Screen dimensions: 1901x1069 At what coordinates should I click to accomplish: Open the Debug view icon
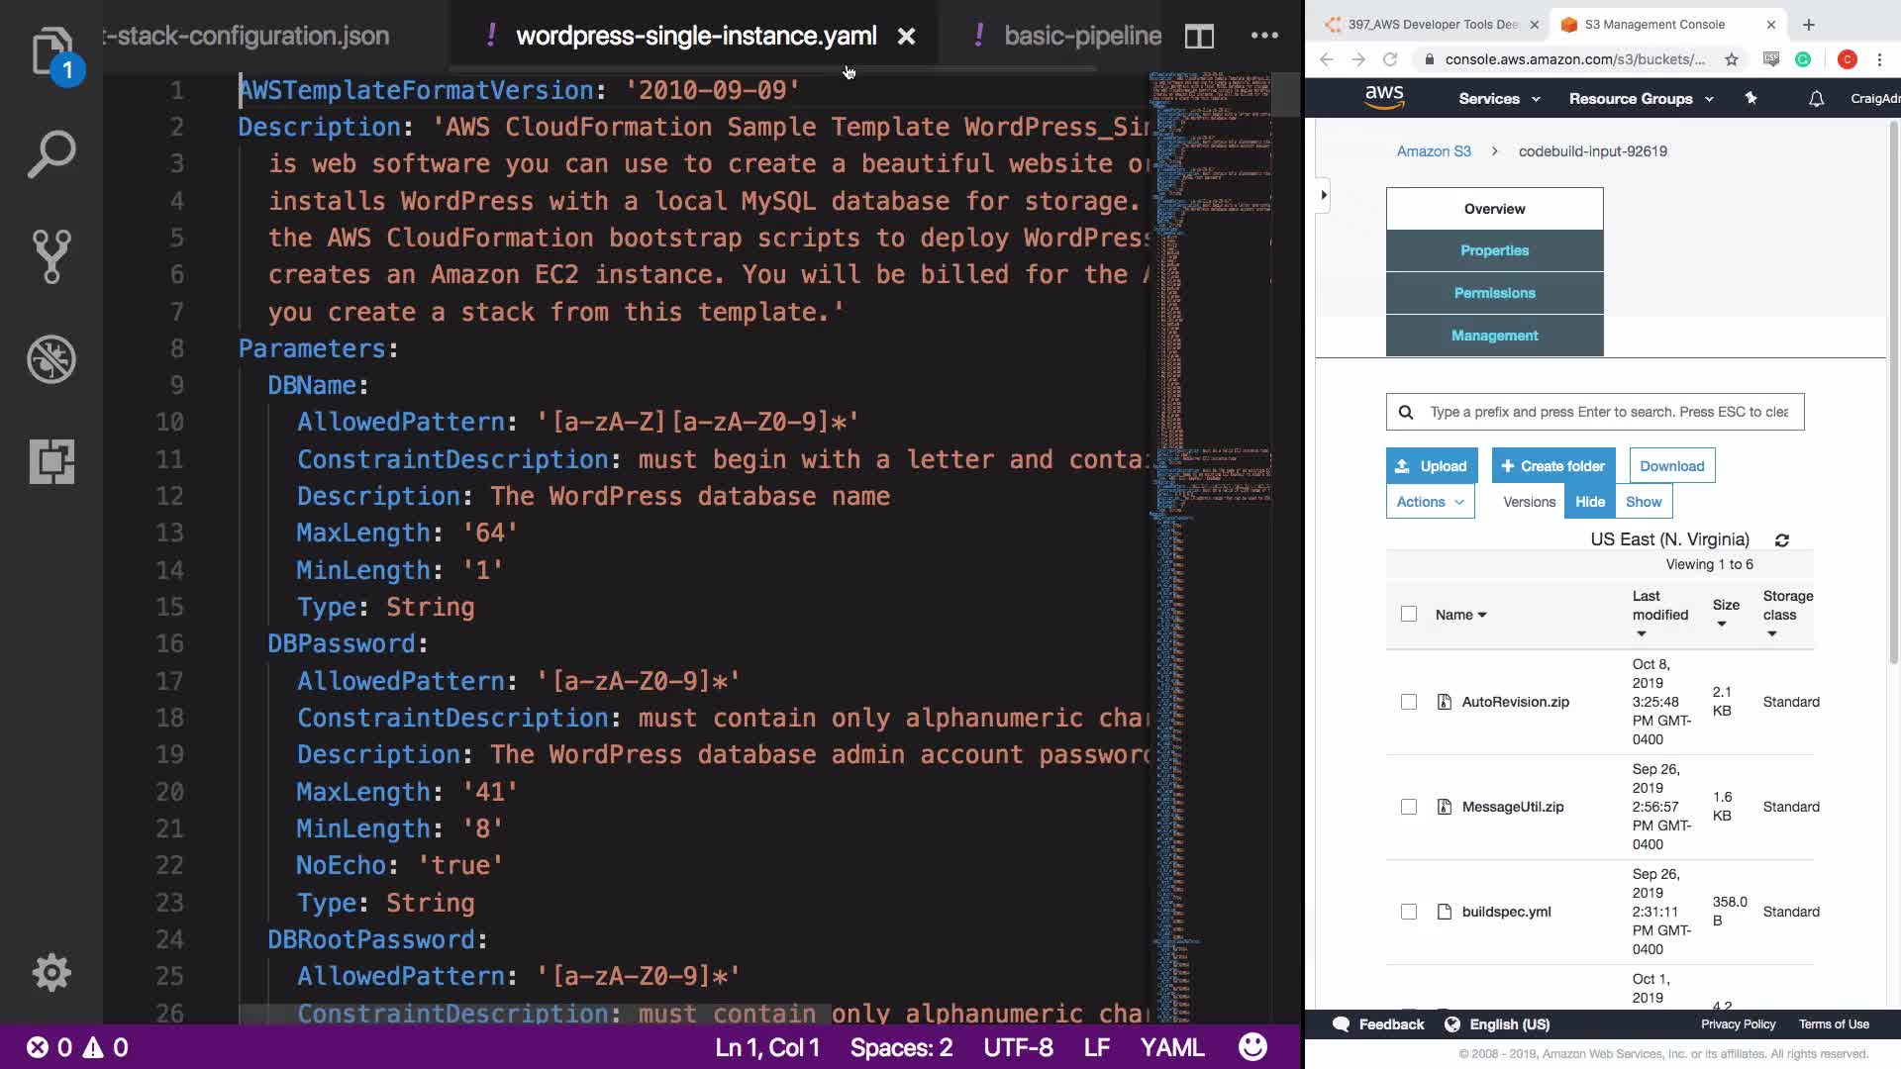[51, 359]
